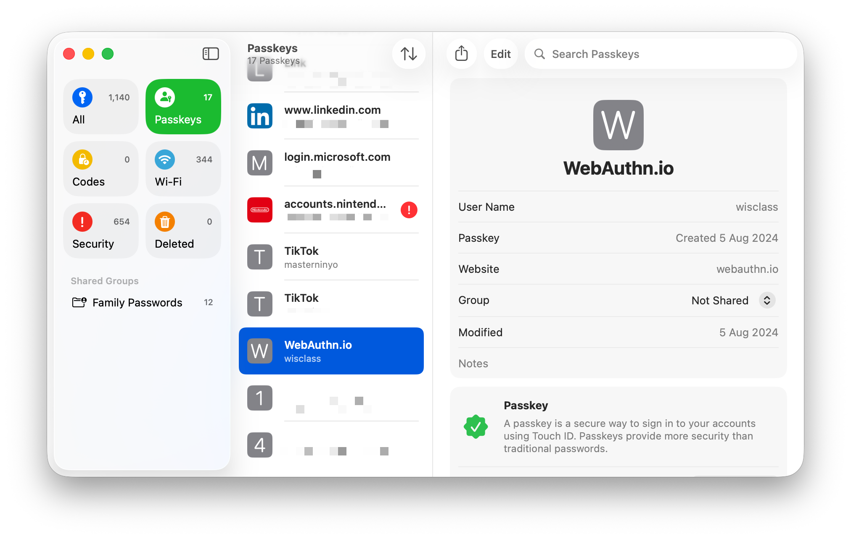Click the Search Passkeys field

[x=661, y=54]
